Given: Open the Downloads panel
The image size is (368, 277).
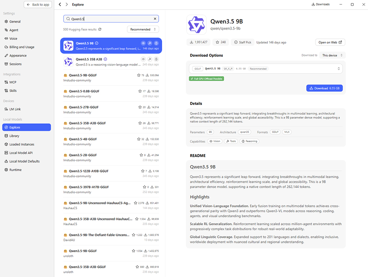Looking at the screenshot, I should pyautogui.click(x=320, y=4).
